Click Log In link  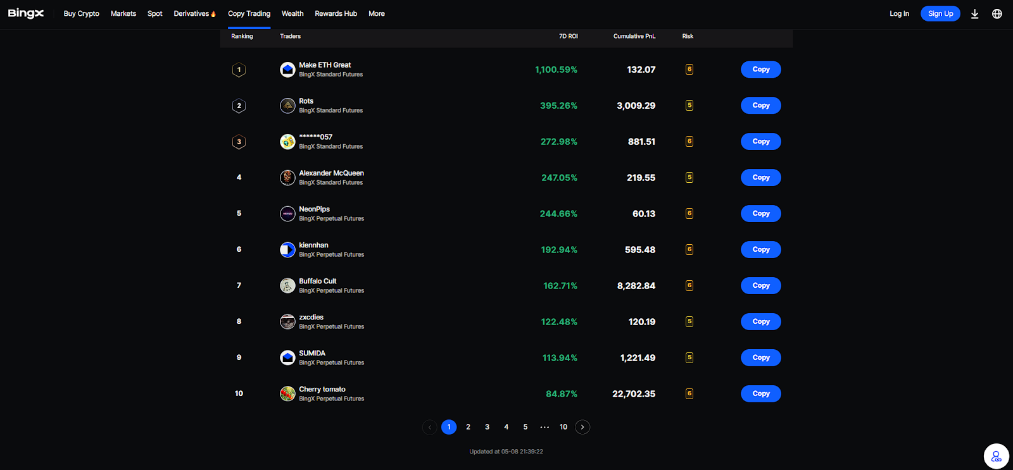tap(899, 14)
